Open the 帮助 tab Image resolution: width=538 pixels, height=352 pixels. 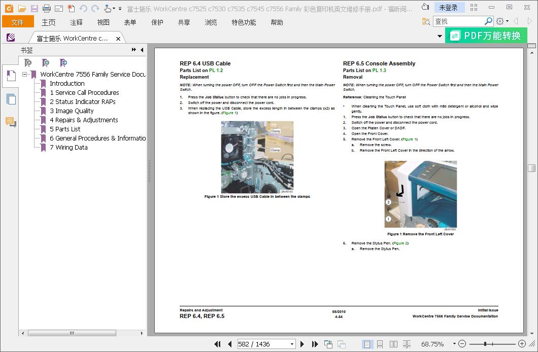[277, 22]
